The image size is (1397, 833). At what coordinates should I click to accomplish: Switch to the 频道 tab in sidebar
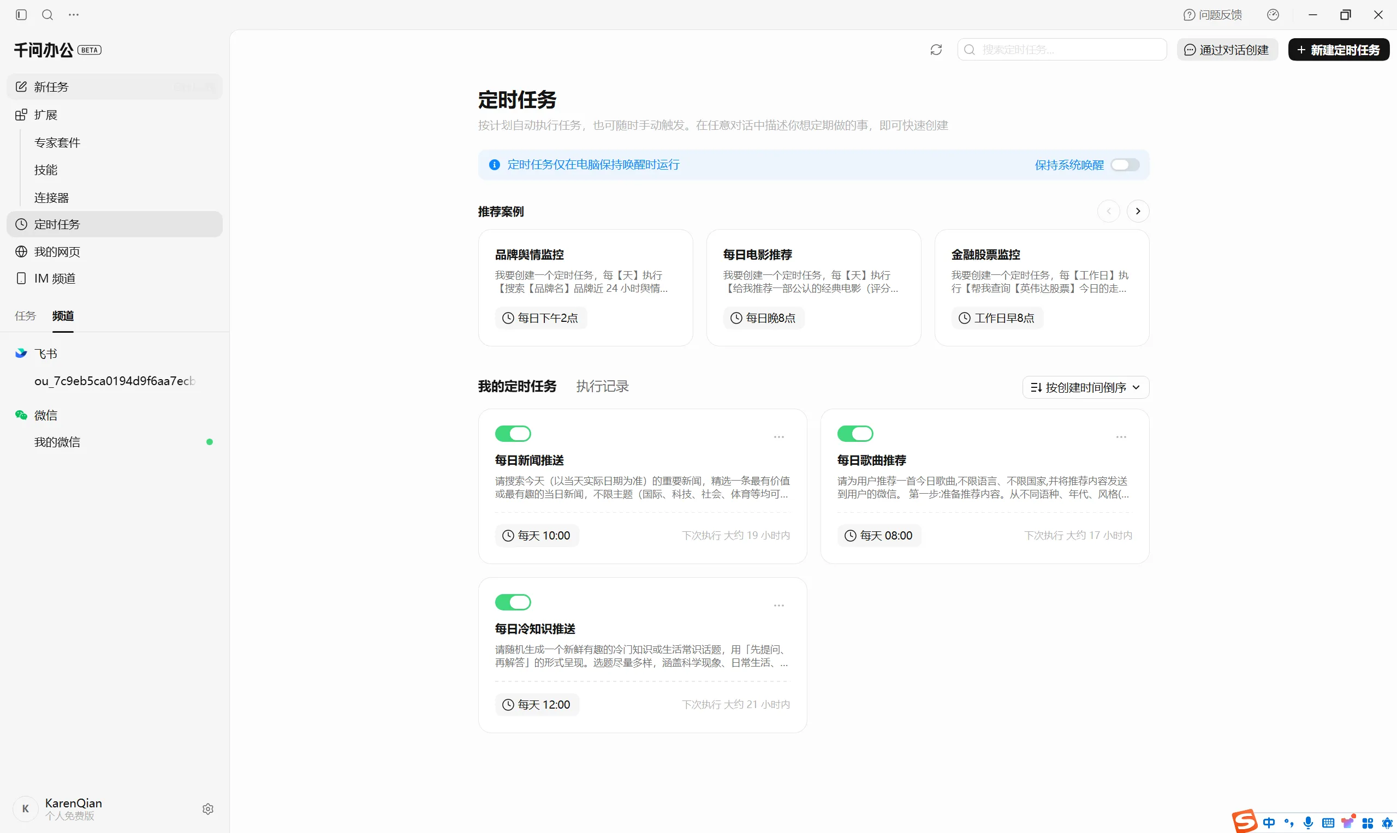click(63, 315)
